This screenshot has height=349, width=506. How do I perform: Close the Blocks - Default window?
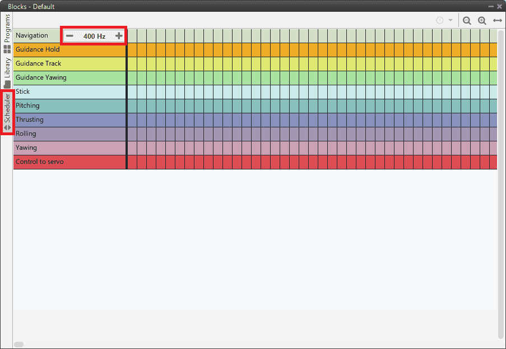click(499, 7)
